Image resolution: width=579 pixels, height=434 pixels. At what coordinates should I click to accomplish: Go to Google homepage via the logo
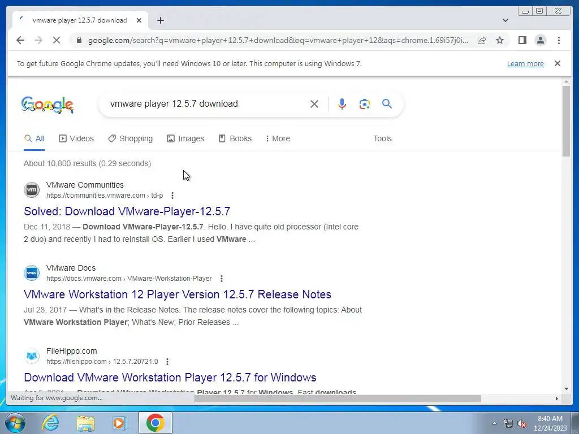[47, 105]
